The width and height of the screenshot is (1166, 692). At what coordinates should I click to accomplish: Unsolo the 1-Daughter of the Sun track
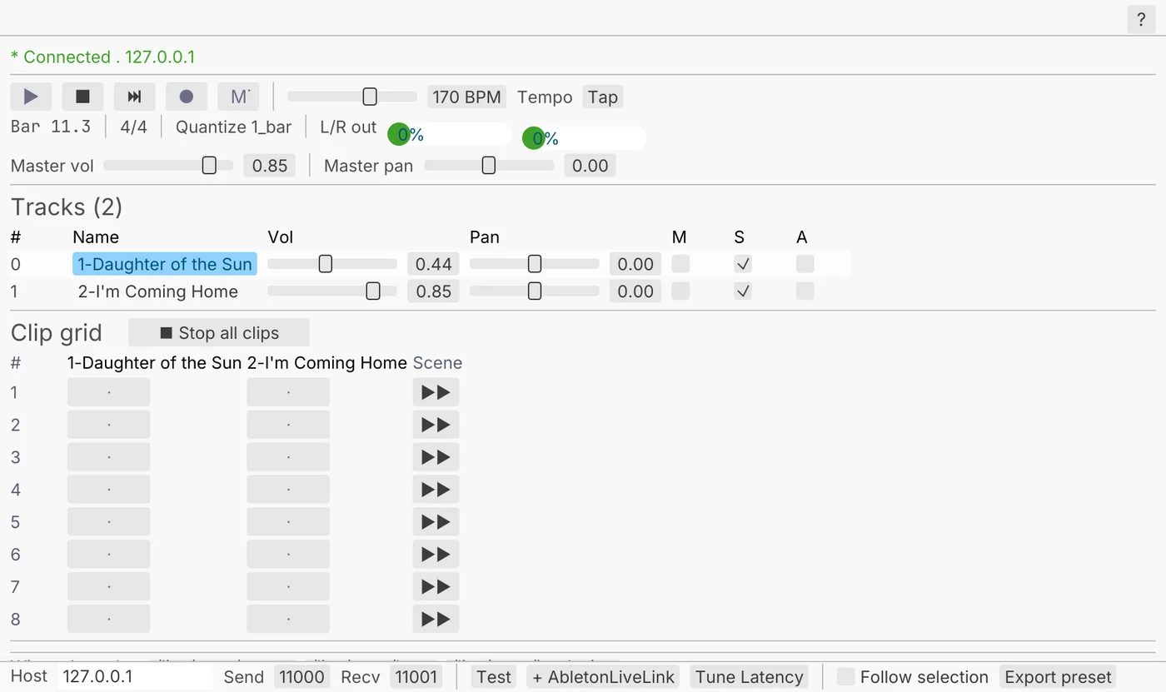(x=743, y=264)
